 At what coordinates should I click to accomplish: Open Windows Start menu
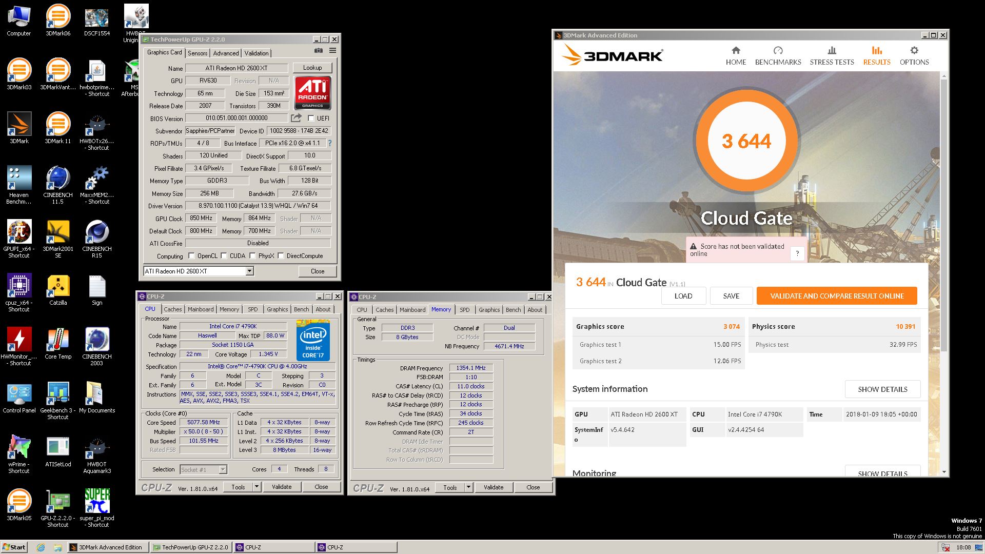click(x=14, y=547)
